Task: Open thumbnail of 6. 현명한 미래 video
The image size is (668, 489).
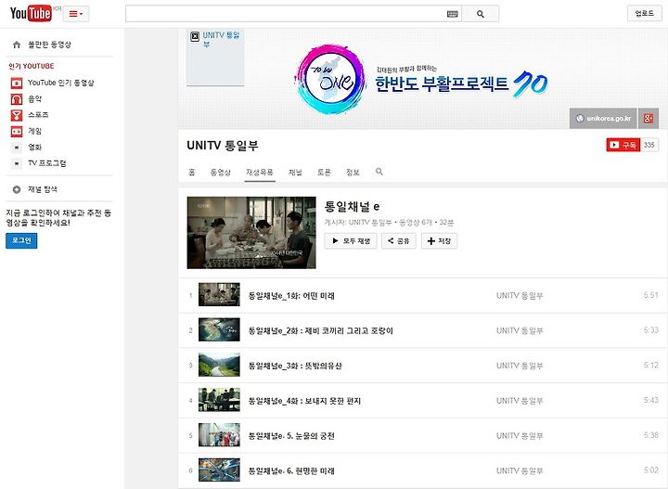Action: coord(219,470)
